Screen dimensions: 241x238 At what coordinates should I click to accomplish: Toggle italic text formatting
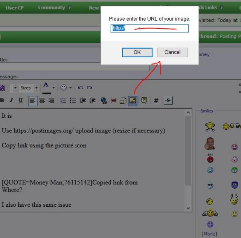[x=11, y=100]
